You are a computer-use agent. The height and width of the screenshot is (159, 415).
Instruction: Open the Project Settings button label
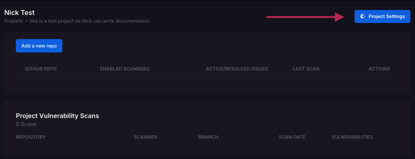coord(387,16)
